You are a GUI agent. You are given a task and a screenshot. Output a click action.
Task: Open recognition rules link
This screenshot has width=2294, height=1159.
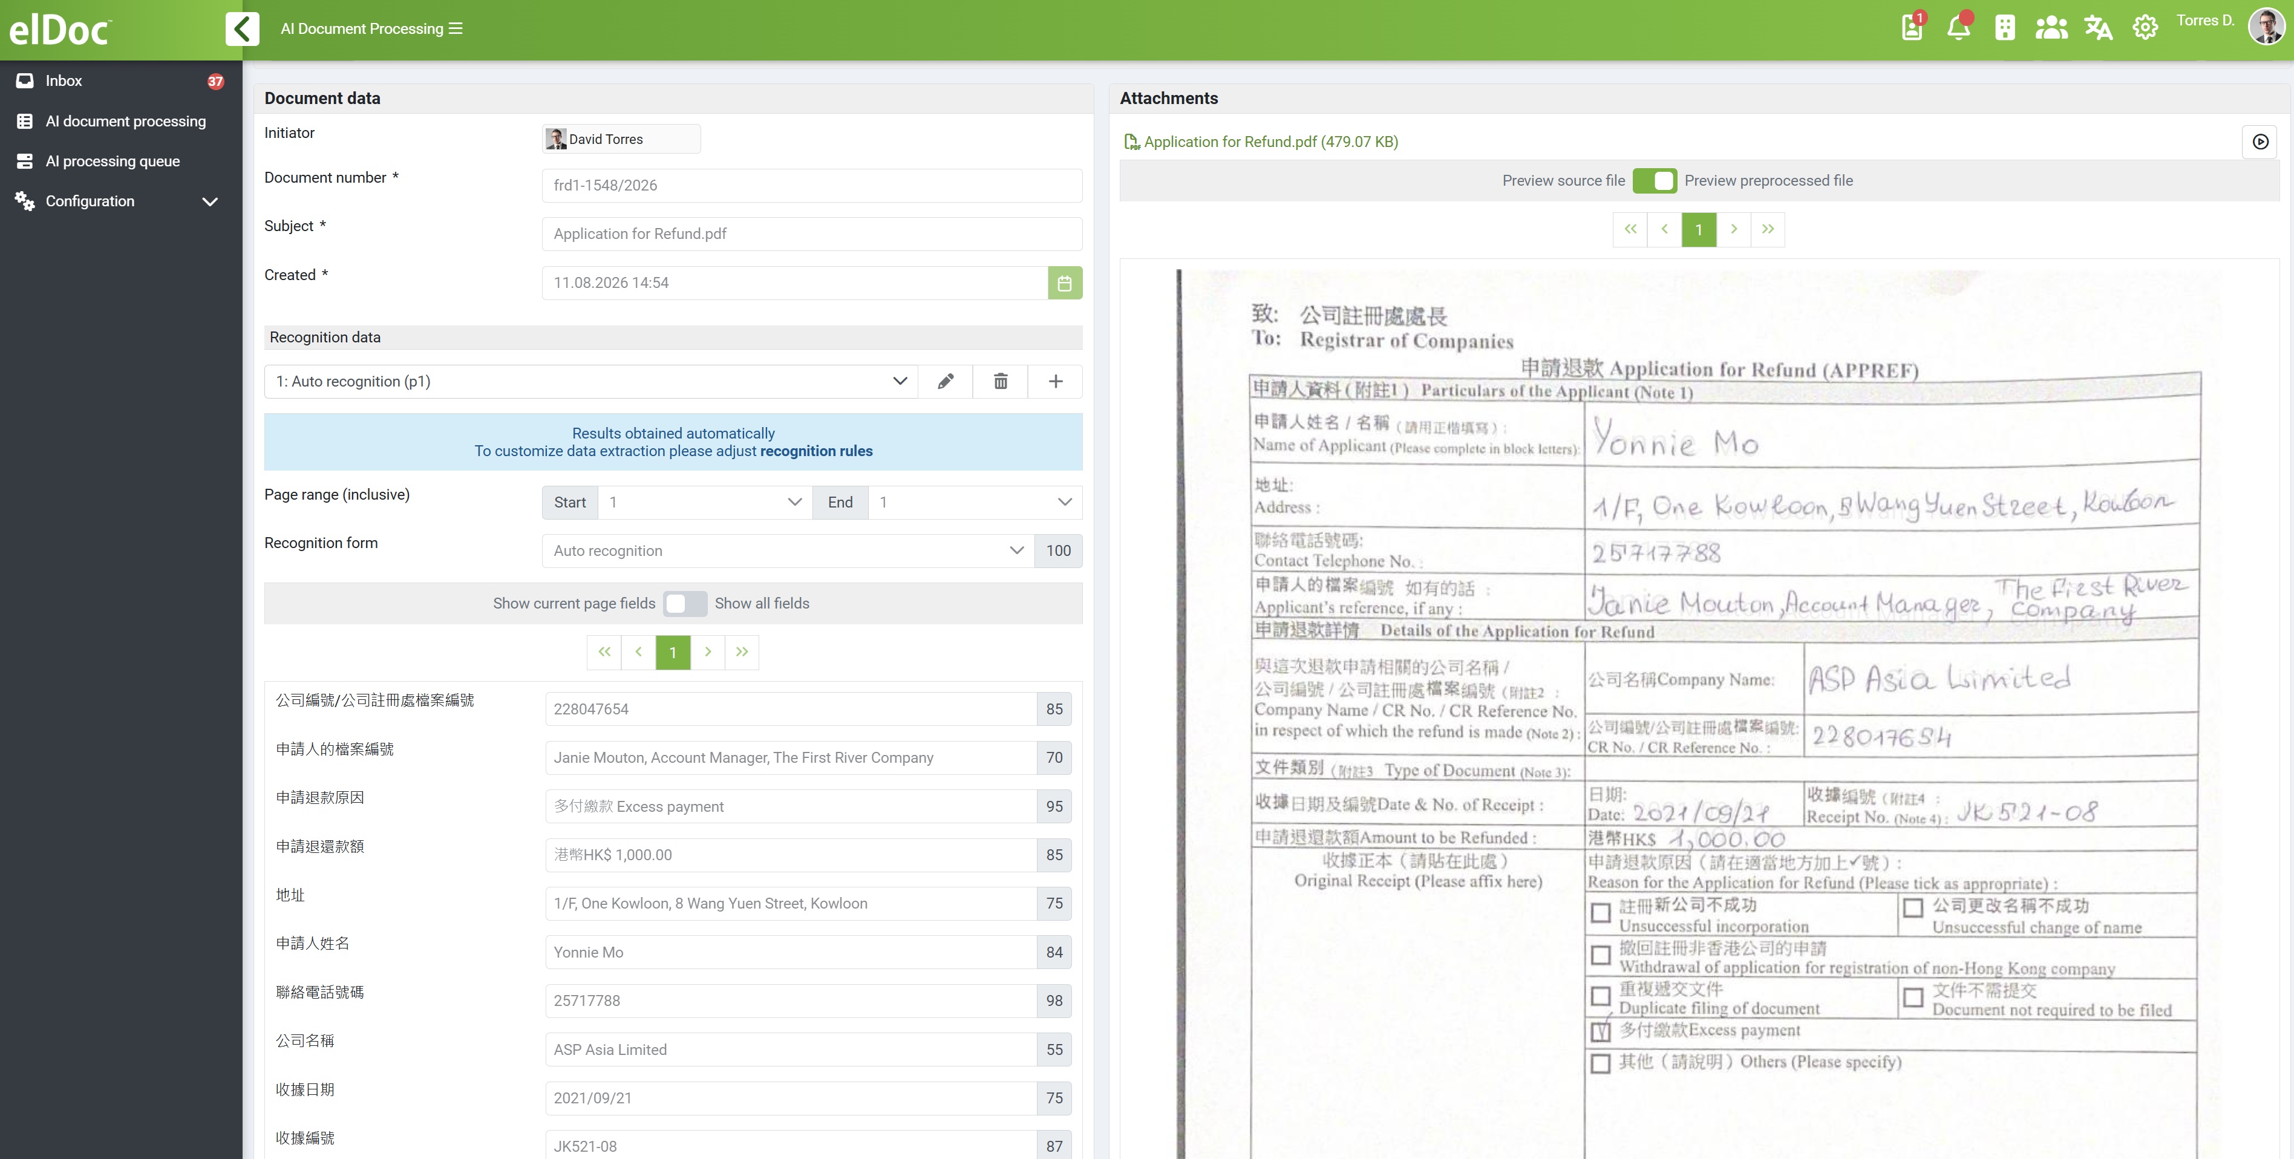click(x=815, y=451)
